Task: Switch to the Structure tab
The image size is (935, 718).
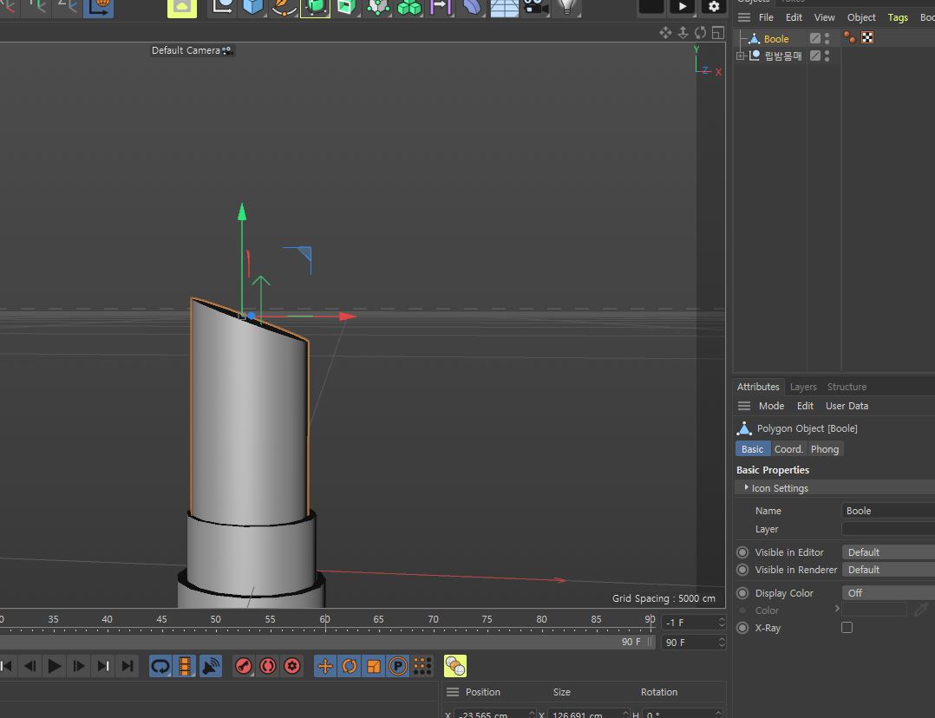Action: pyautogui.click(x=847, y=387)
